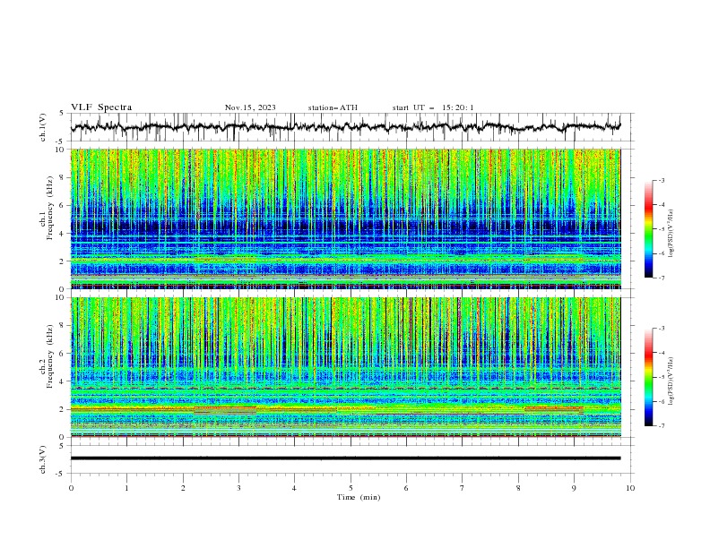Click the 'station=ATH' label

(x=333, y=107)
